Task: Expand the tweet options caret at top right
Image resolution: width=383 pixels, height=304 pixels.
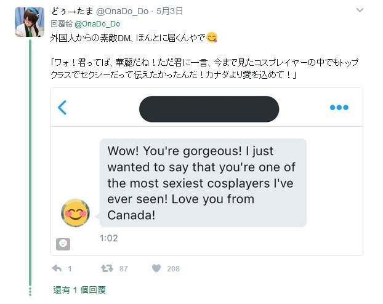Action: [x=360, y=11]
